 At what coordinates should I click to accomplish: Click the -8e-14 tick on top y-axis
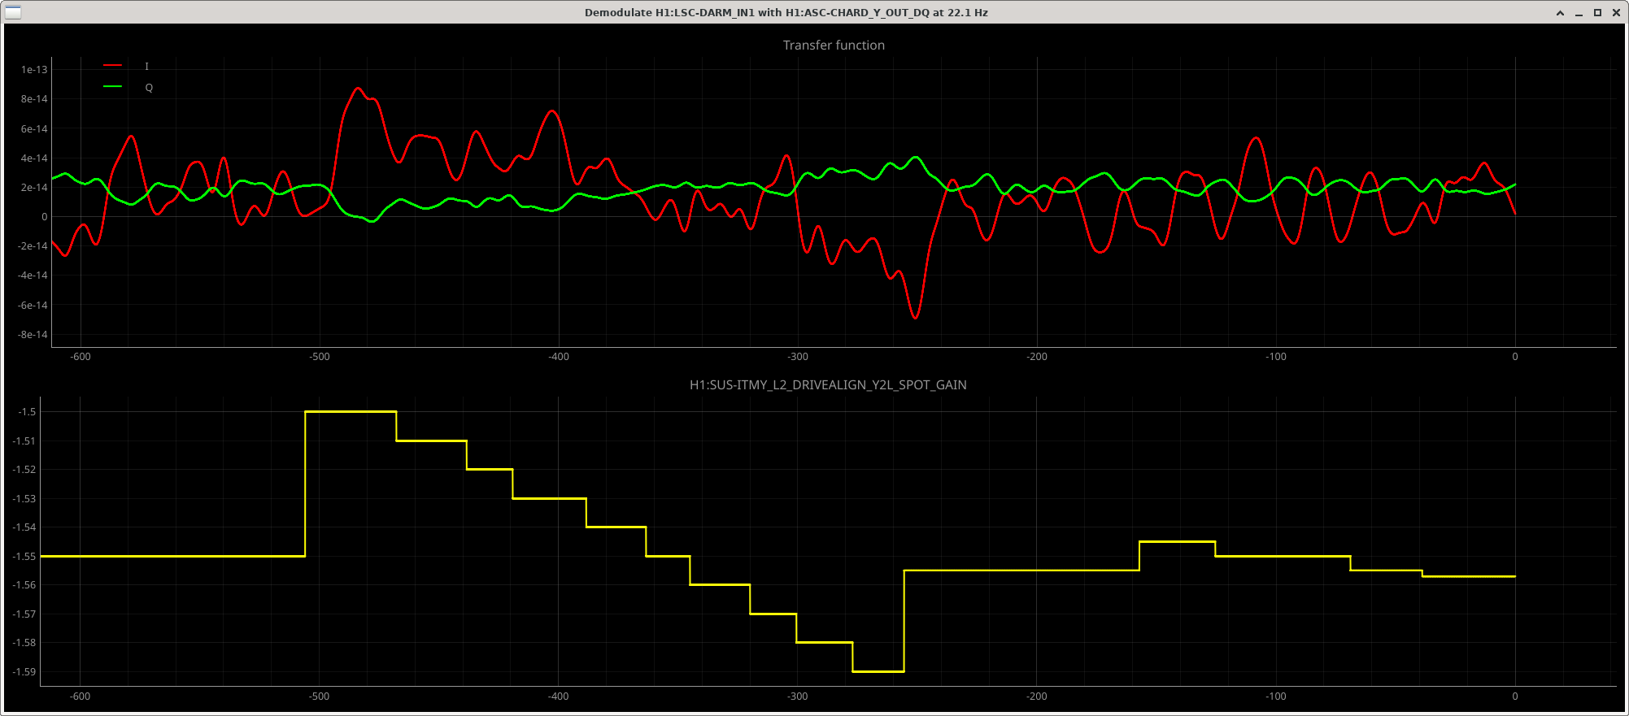(33, 335)
